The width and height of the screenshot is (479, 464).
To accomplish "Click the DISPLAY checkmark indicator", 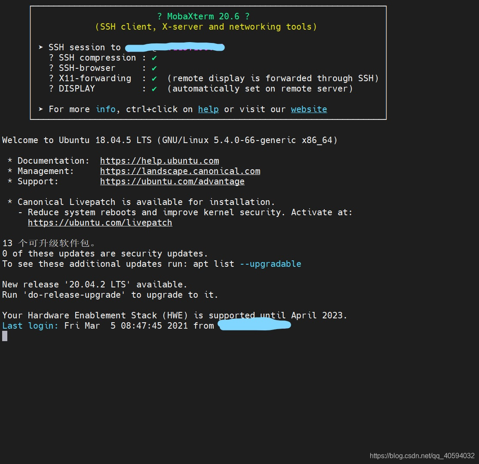I will [154, 89].
